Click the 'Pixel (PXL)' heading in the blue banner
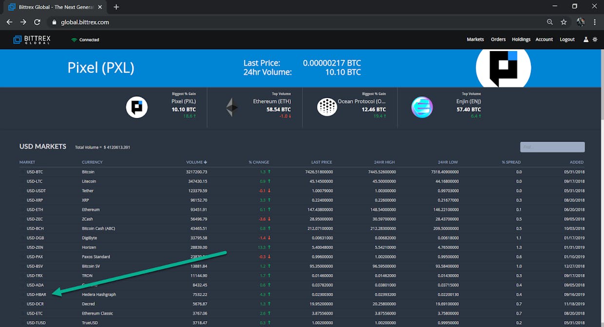 coord(101,68)
